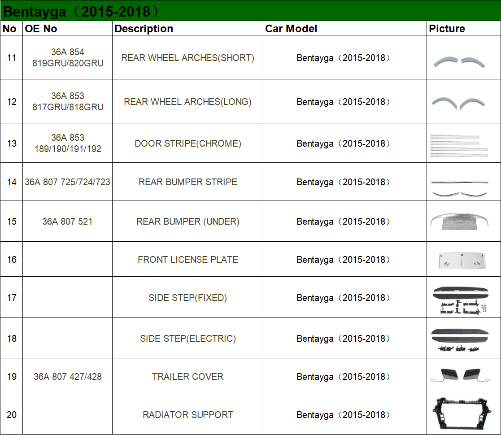The height and width of the screenshot is (435, 501).
Task: Open the rear bumper stripe thumbnail
Action: [459, 187]
